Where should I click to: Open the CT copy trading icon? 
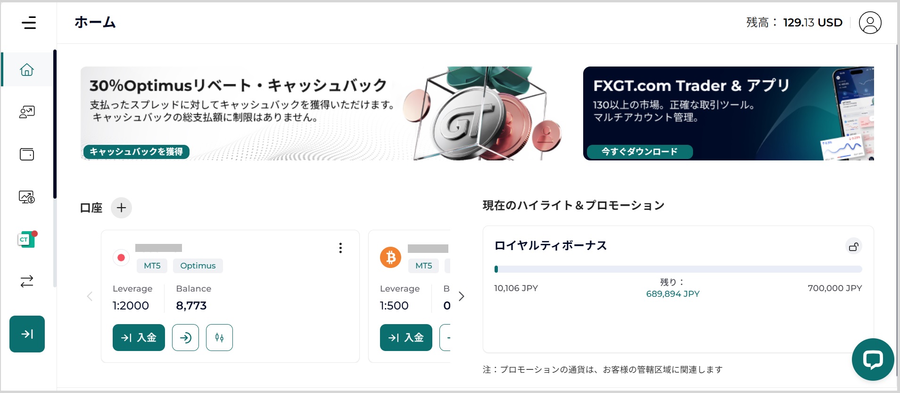click(26, 240)
